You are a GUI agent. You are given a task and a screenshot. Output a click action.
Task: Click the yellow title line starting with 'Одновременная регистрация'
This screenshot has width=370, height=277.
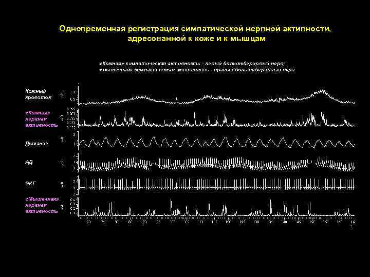coord(195,29)
